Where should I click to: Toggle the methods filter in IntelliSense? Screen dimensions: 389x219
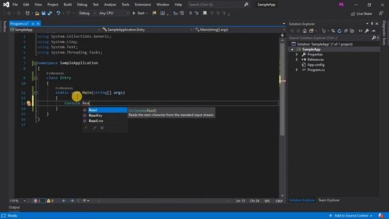pyautogui.click(x=102, y=128)
